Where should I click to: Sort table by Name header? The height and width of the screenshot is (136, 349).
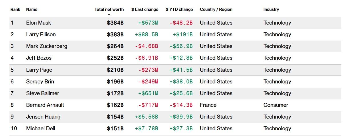coord(32,9)
